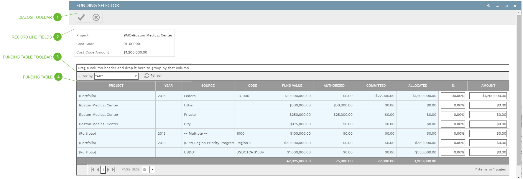Image resolution: width=523 pixels, height=179 pixels.
Task: Edit amount field in the USDOT row
Action: click(488, 152)
